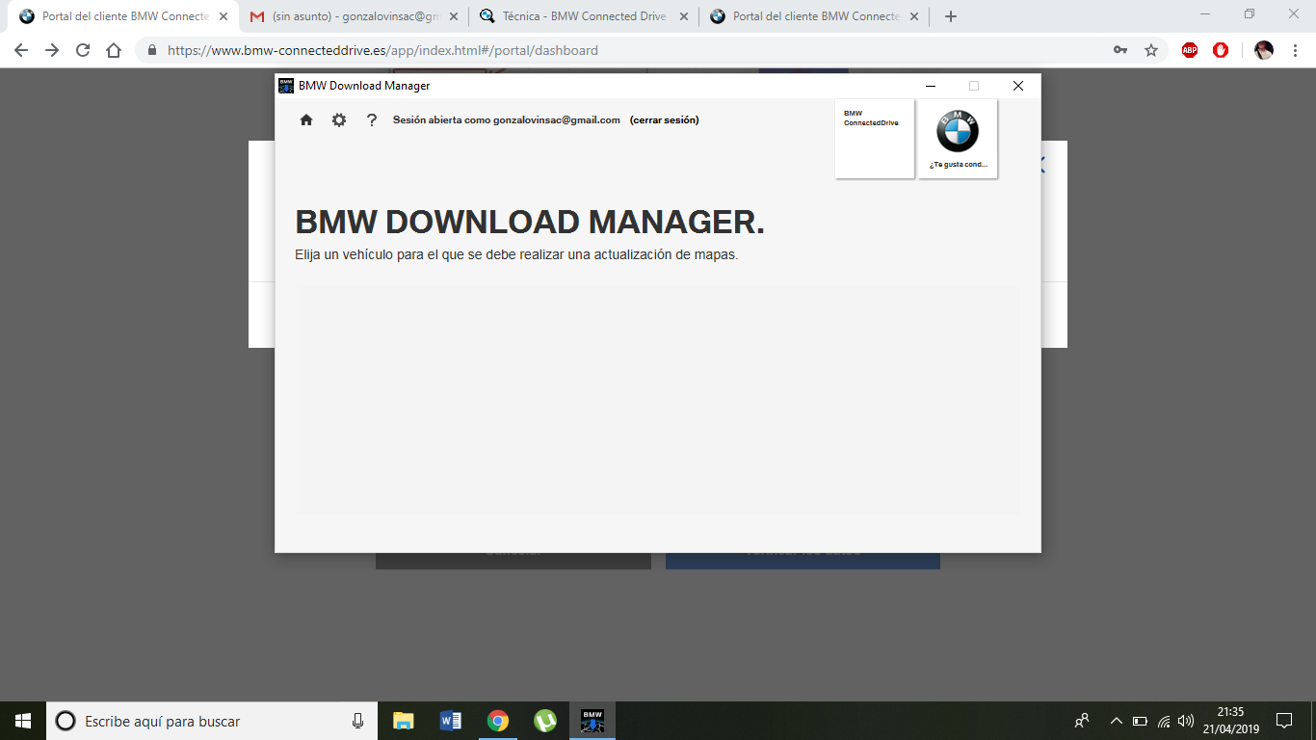Click the BMW logo "¿Te gusta cond..." tile

958,139
